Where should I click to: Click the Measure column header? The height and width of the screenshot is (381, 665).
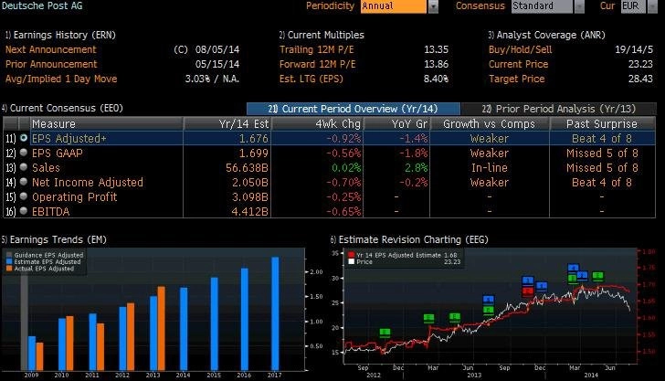pyautogui.click(x=107, y=124)
